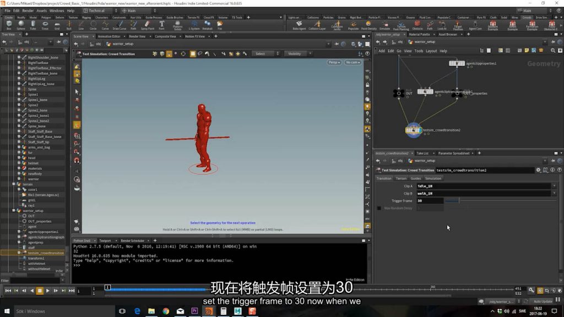
Task: Switch to the Textport tab
Action: coord(105,241)
